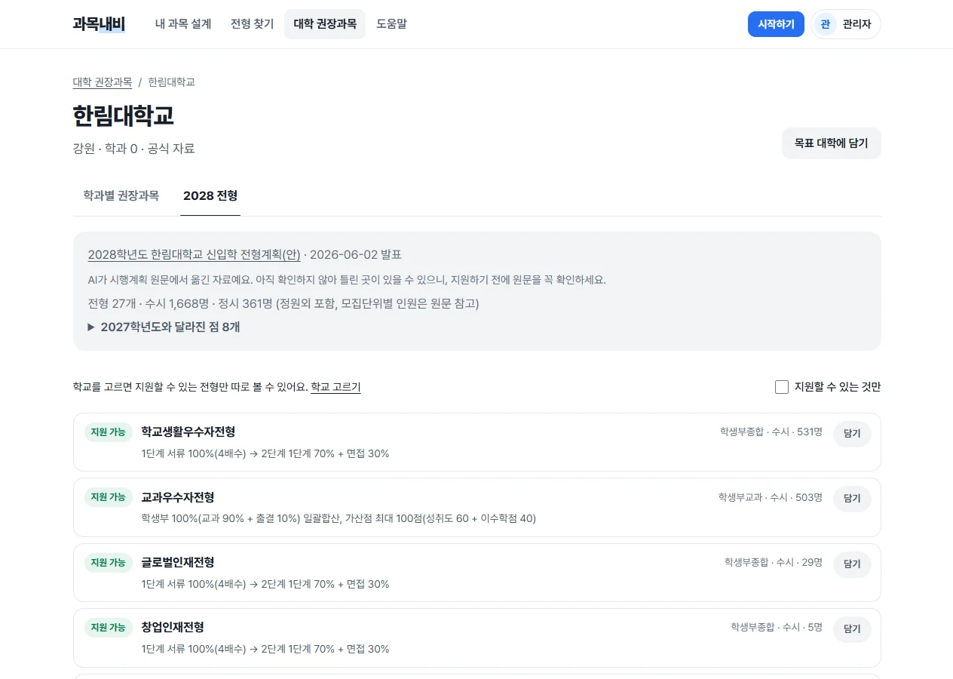Click 지원 가능 badge on 글로벌인재전형
The width and height of the screenshot is (953, 679).
(109, 563)
